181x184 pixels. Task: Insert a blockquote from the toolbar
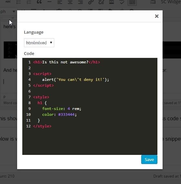[39, 2]
